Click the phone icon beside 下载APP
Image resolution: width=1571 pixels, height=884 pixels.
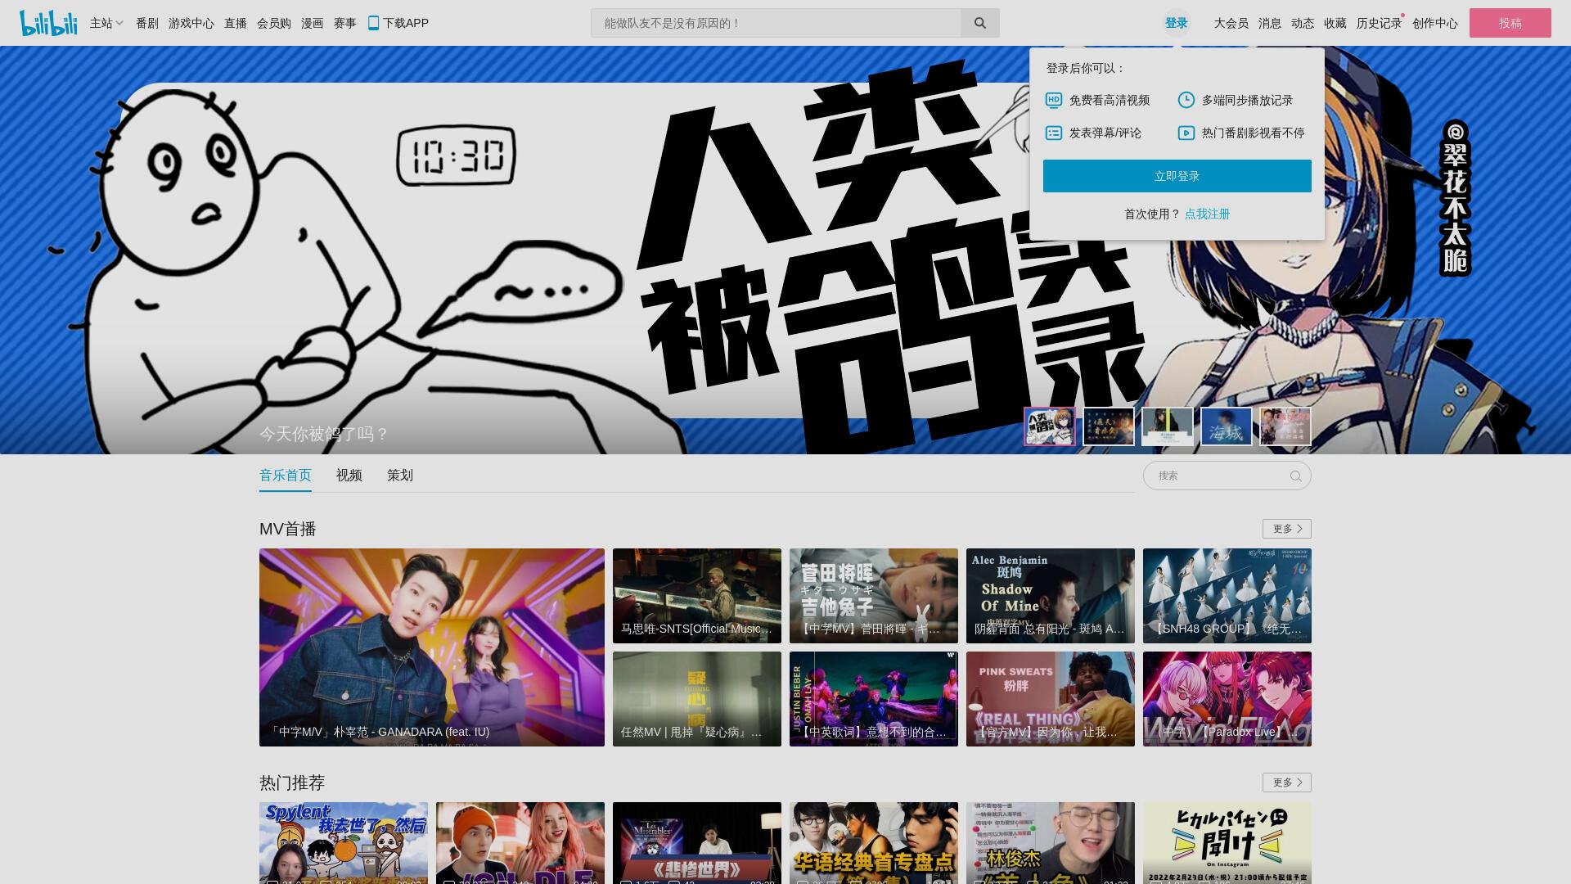(373, 23)
